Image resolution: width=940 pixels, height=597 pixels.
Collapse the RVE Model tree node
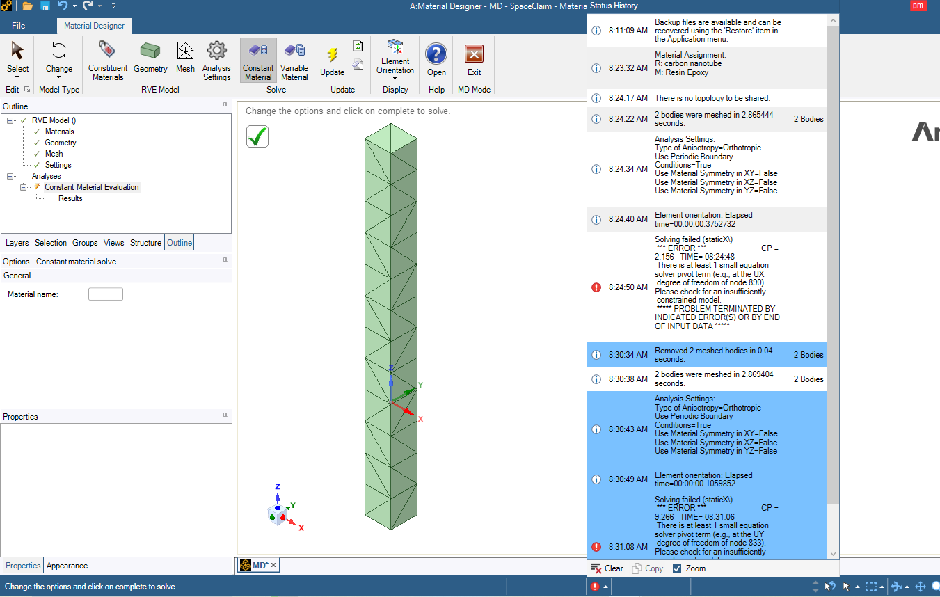coord(10,120)
